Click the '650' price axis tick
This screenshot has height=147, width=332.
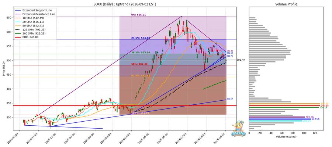pos(9,18)
